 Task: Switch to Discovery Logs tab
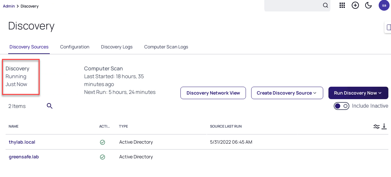(x=117, y=47)
